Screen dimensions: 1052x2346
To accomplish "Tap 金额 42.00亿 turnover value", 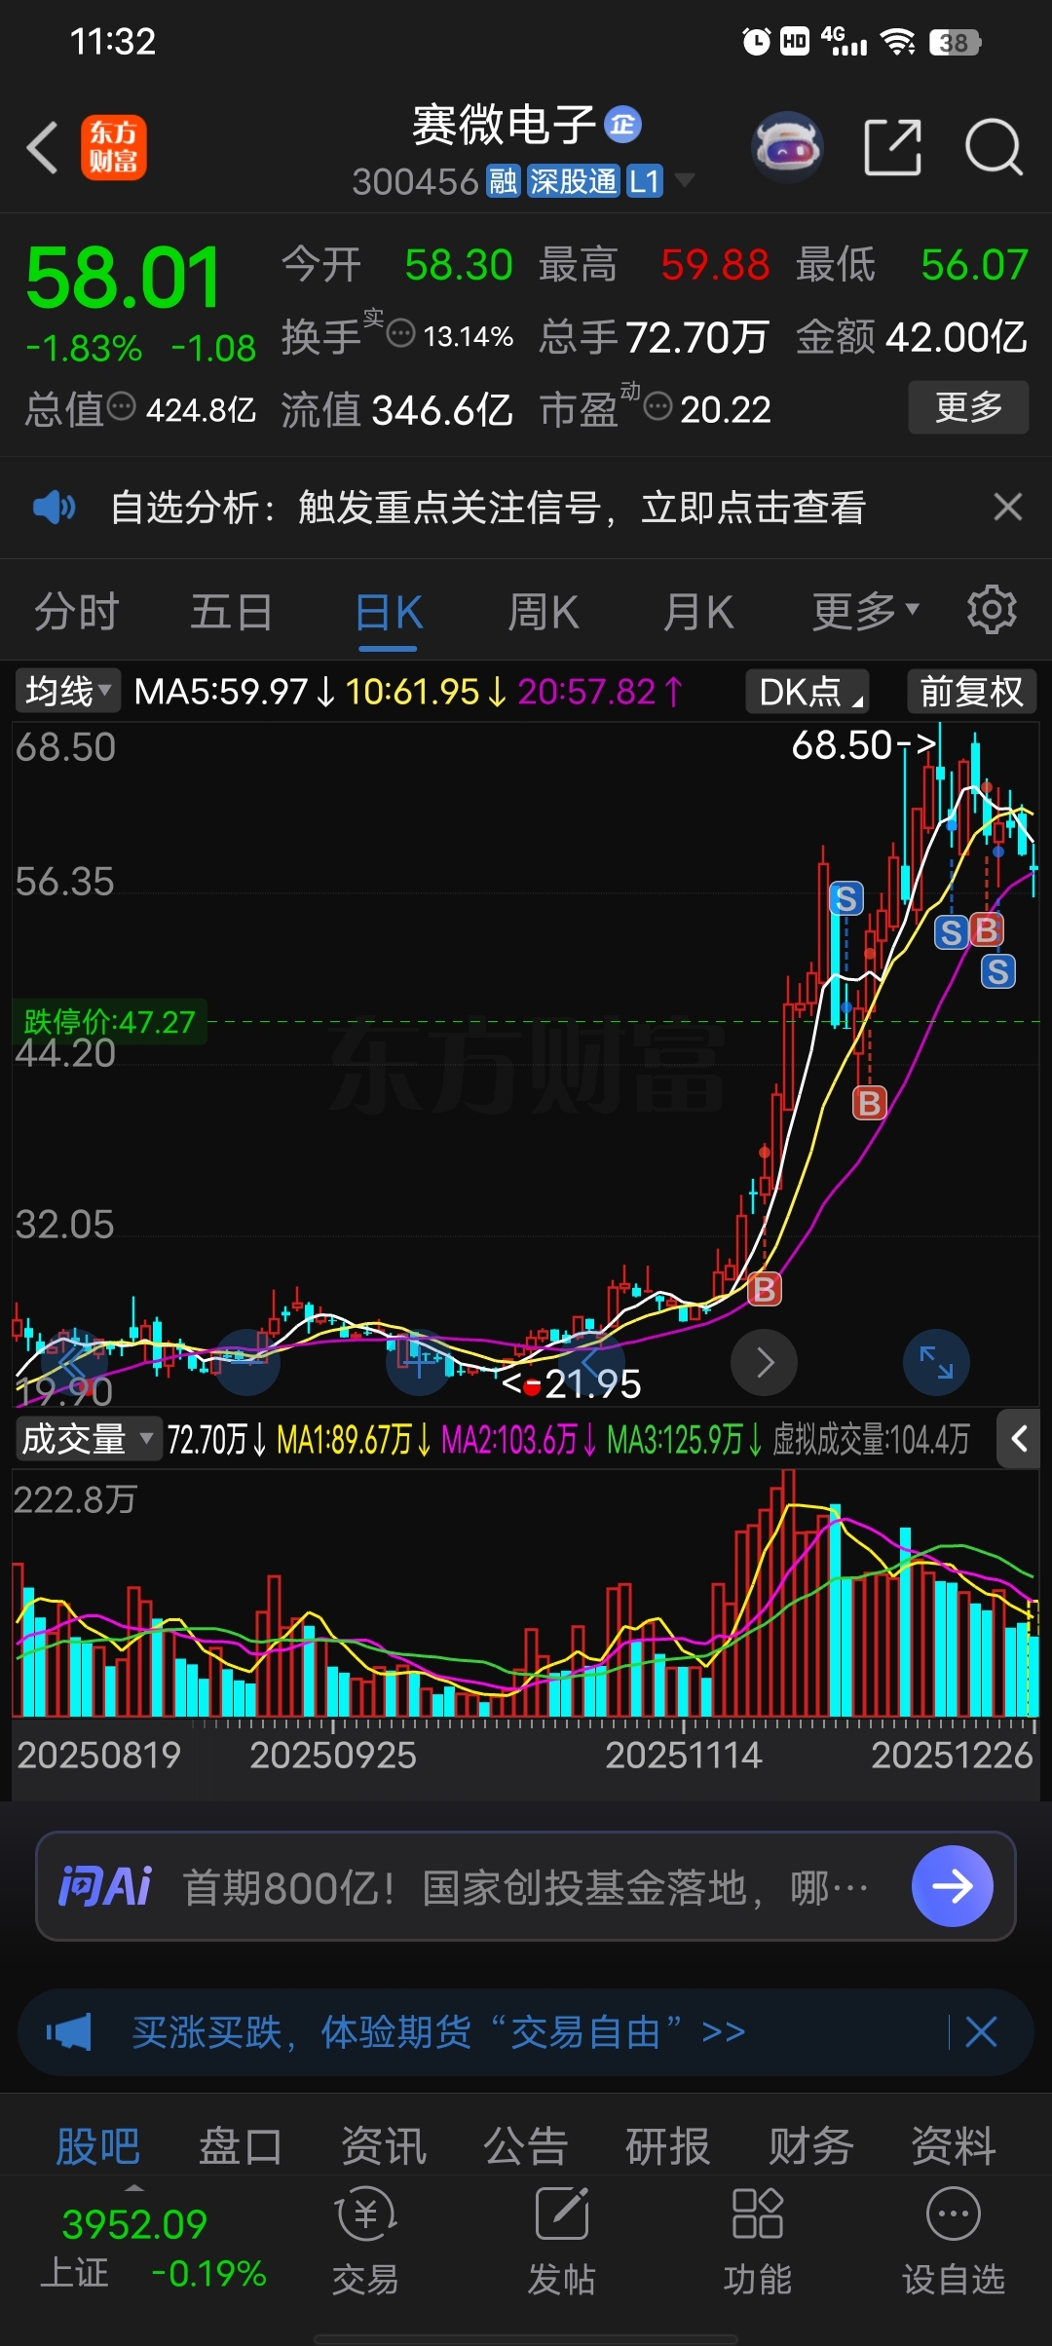I will point(911,337).
